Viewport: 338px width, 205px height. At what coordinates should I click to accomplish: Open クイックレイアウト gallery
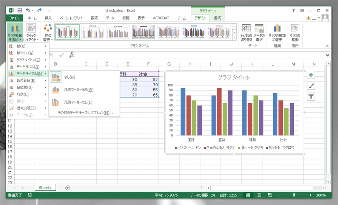[x=31, y=33]
